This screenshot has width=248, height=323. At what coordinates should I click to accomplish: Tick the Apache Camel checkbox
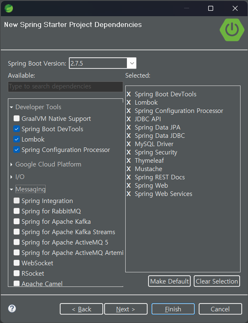click(x=17, y=283)
